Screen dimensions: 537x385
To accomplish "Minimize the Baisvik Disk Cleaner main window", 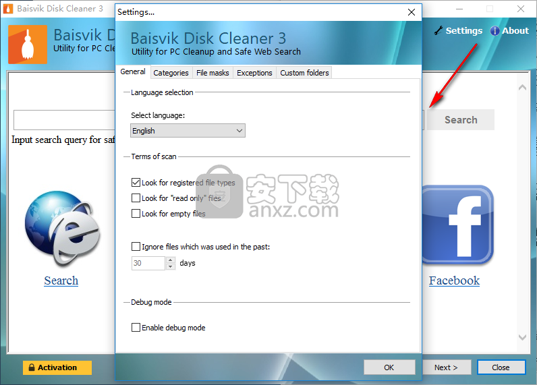I will [x=459, y=9].
